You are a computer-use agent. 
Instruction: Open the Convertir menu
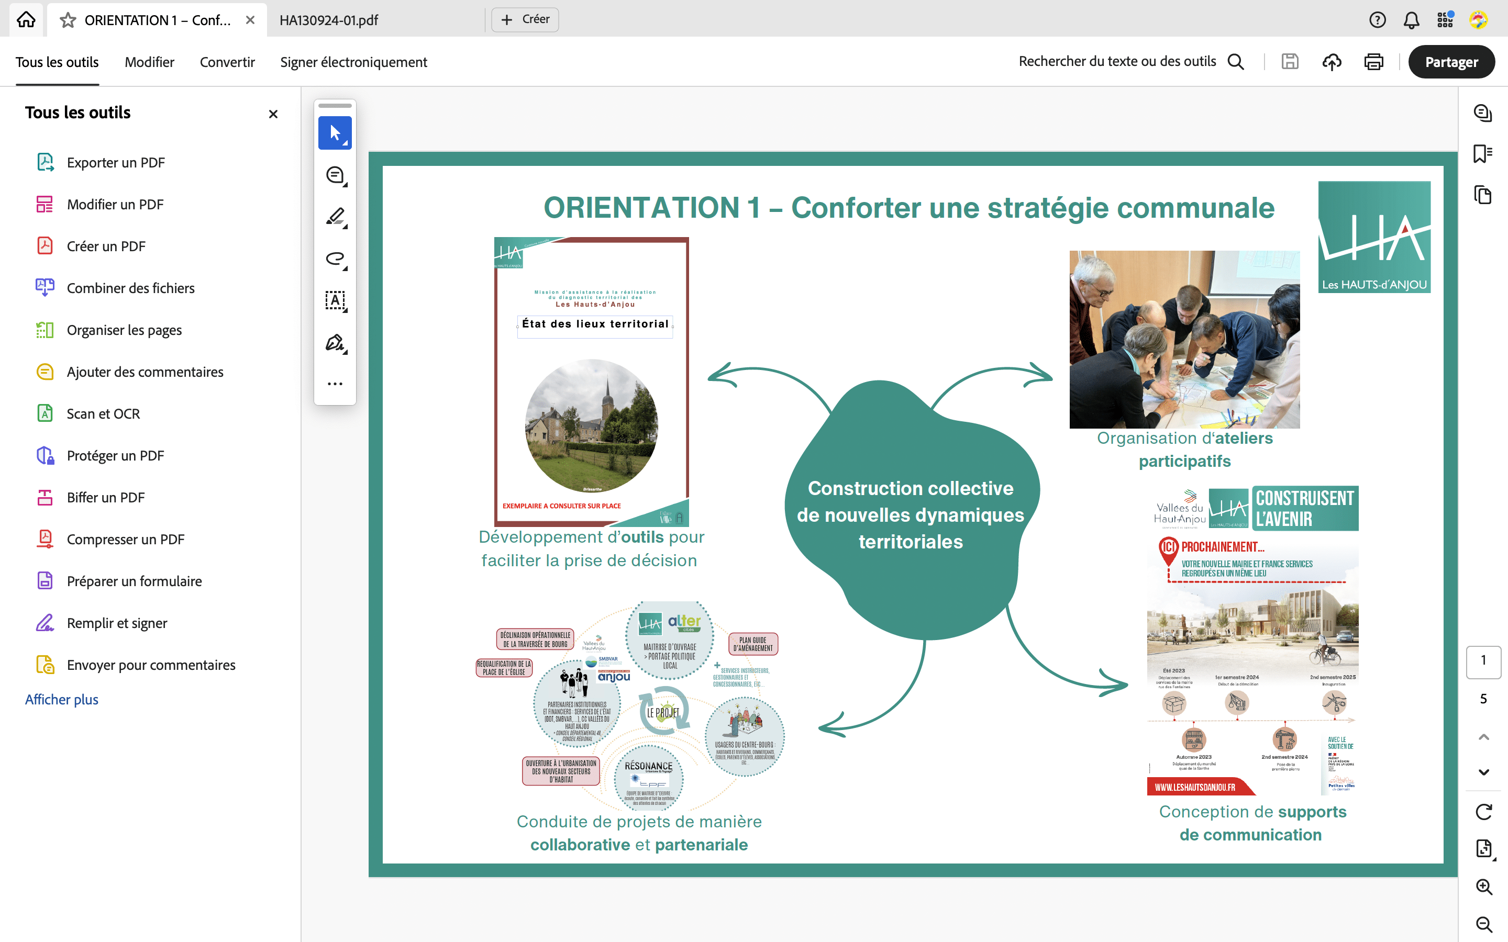(227, 62)
